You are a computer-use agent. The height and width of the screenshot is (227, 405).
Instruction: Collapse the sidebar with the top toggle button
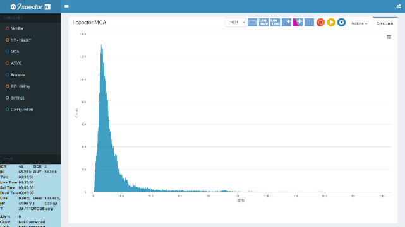coord(66,6)
